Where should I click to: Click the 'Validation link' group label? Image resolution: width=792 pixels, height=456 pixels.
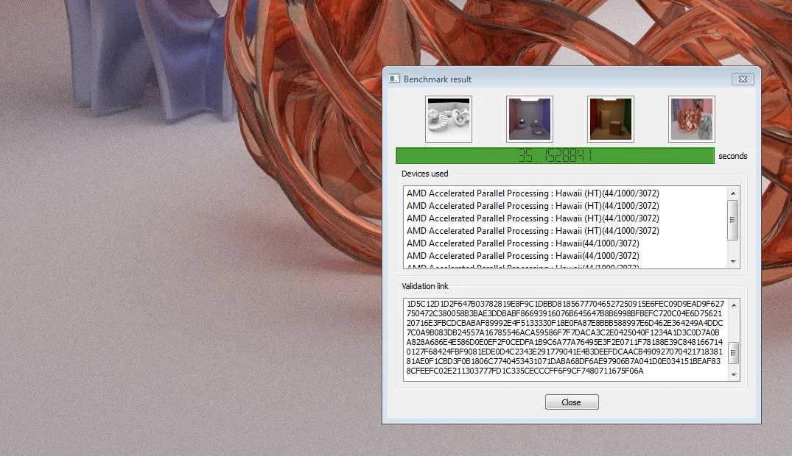coord(425,286)
